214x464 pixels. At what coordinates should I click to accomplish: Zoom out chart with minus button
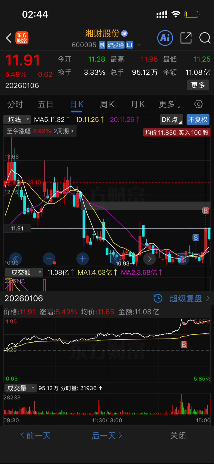(49, 259)
